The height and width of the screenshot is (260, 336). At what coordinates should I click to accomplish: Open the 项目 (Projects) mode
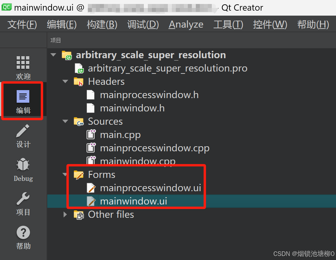[23, 204]
